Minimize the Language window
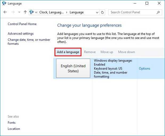The width and height of the screenshot is (165, 136). [135, 3]
